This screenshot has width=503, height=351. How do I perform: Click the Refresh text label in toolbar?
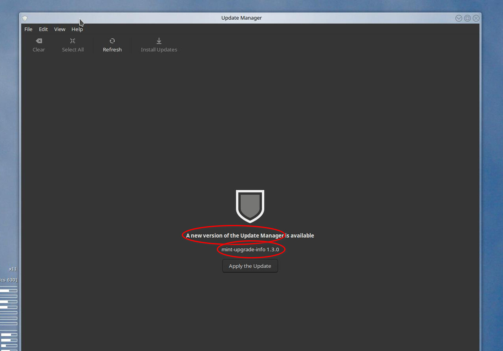coord(112,49)
